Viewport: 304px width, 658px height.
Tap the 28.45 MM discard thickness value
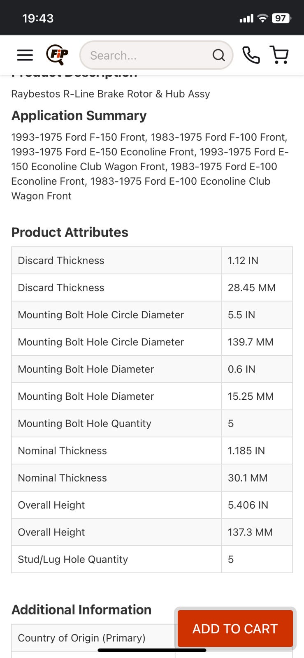coord(251,288)
